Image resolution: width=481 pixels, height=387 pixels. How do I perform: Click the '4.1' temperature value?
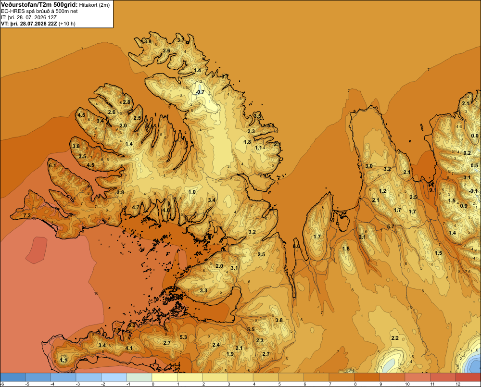(x=129, y=348)
